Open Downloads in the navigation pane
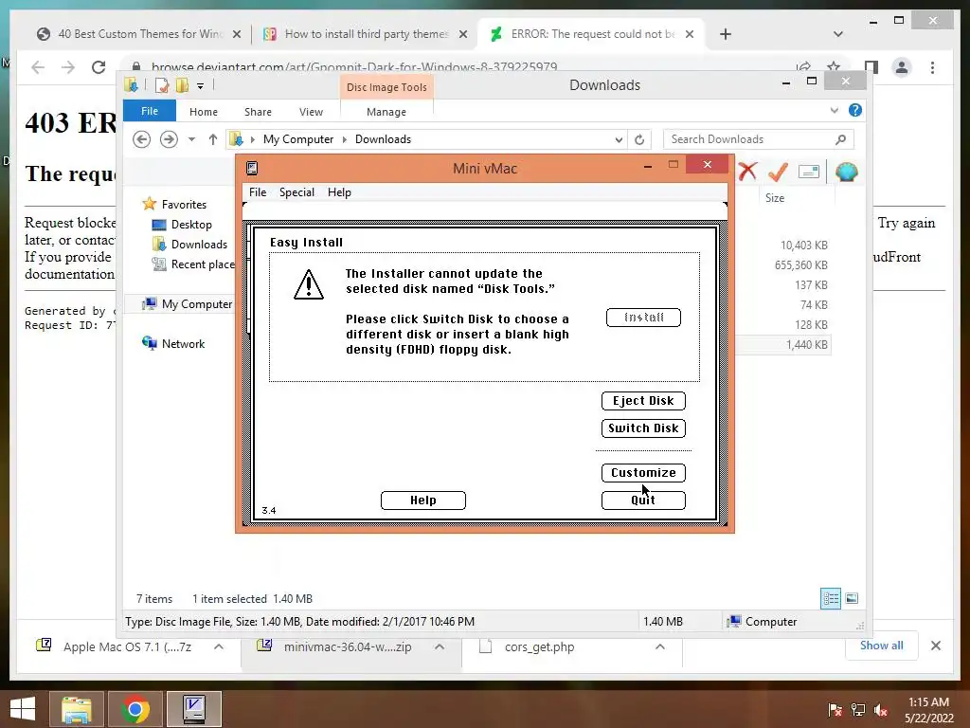Image resolution: width=970 pixels, height=728 pixels. [x=199, y=245]
